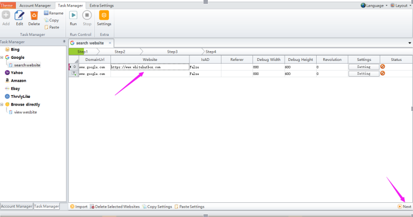This screenshot has width=413, height=217.
Task: Open the Language dropdown
Action: (x=374, y=5)
